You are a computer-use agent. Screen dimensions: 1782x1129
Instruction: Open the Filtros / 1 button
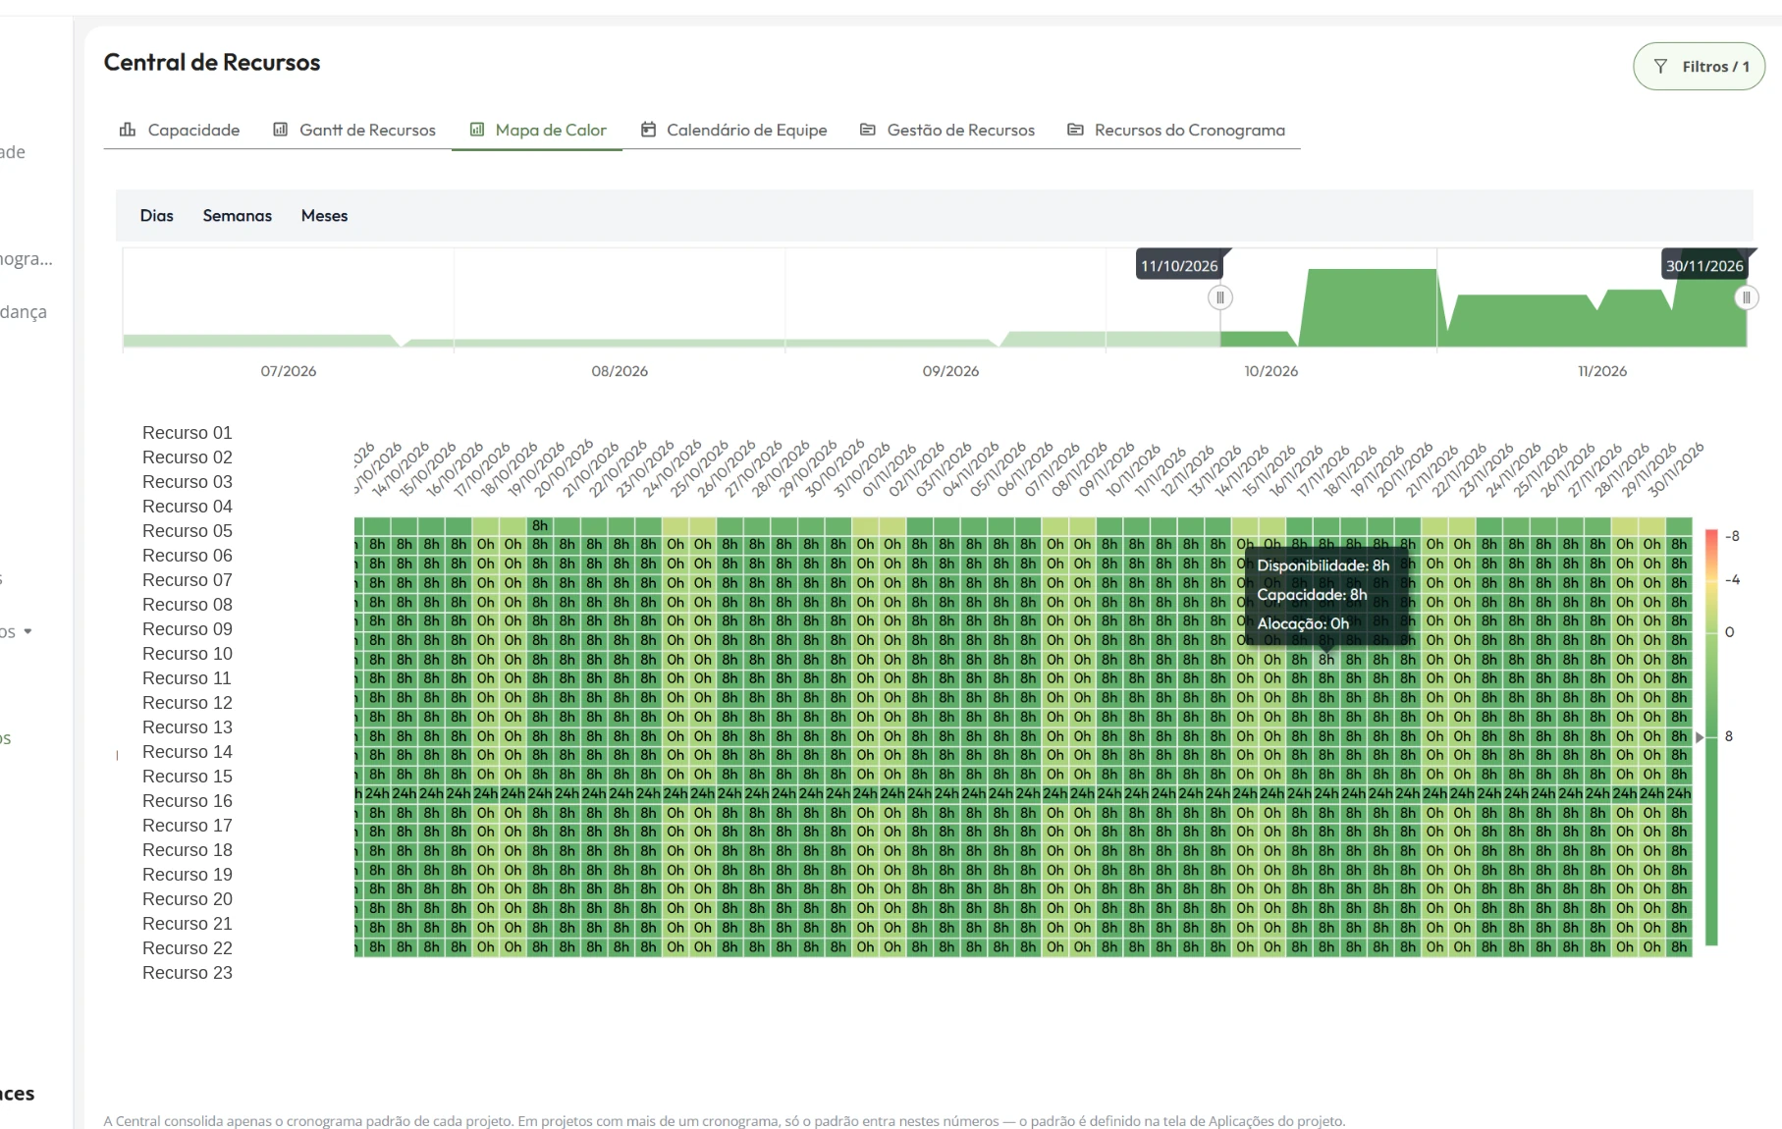coord(1699,67)
